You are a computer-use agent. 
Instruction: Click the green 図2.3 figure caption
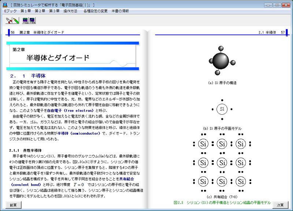pos(222,203)
